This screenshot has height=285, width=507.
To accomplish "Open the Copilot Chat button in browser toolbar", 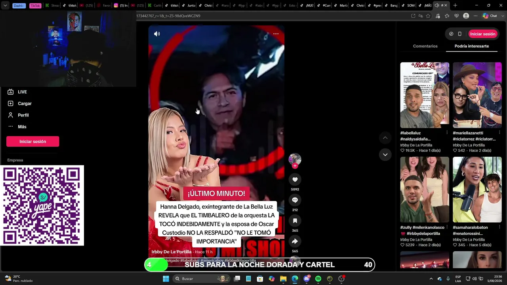I will click(x=490, y=16).
